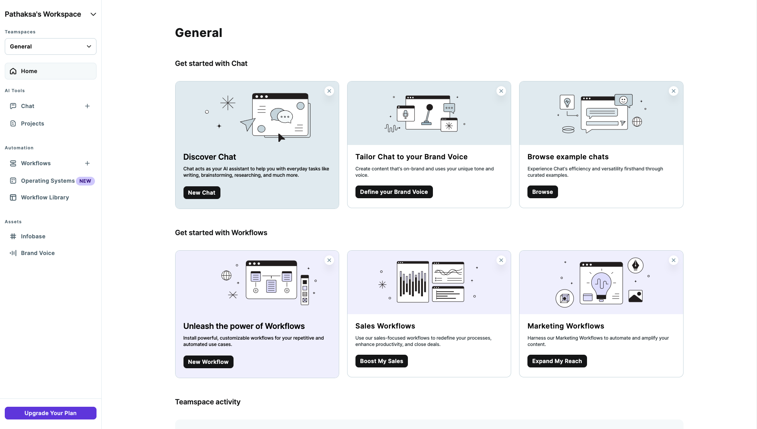Expand the Pathaksa's Workspace menu
Image resolution: width=757 pixels, height=429 pixels.
[93, 14]
